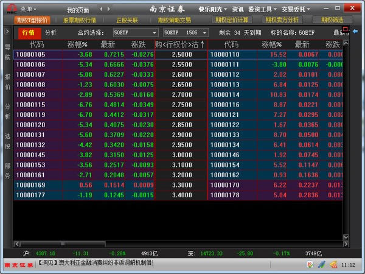Switch to the 分析 tab

[x=50, y=32]
